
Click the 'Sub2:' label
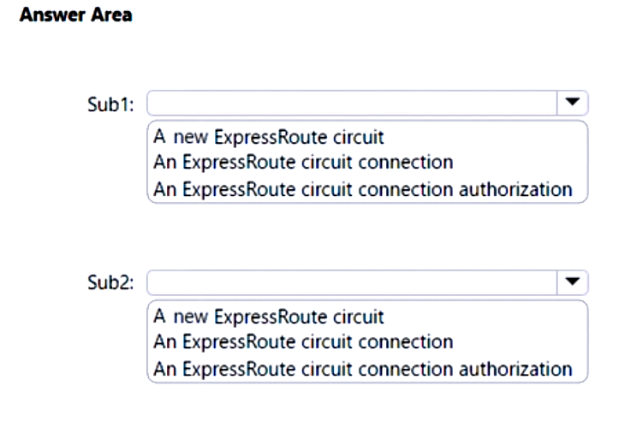click(x=111, y=283)
